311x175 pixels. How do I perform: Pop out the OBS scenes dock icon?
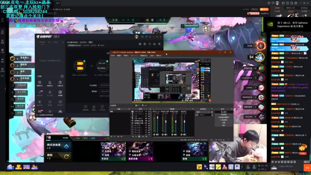point(129,109)
